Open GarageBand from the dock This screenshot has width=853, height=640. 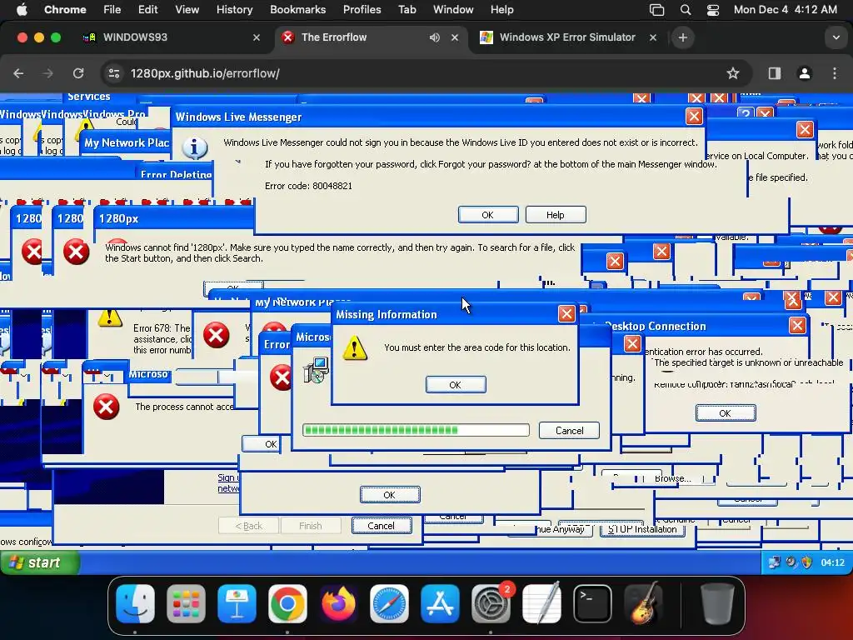click(x=643, y=603)
